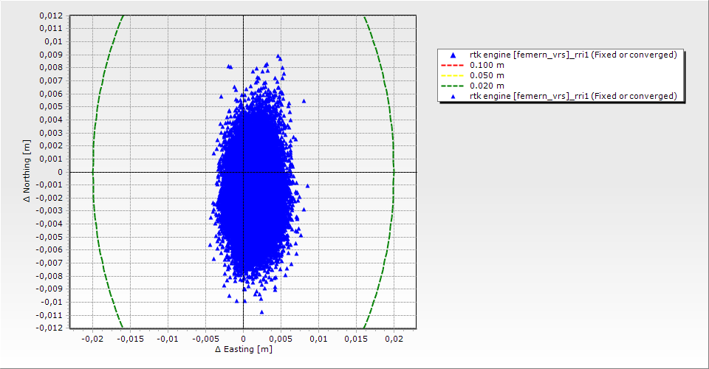The width and height of the screenshot is (709, 369).
Task: Click the large blue triangle in top legend entry
Action: click(453, 55)
